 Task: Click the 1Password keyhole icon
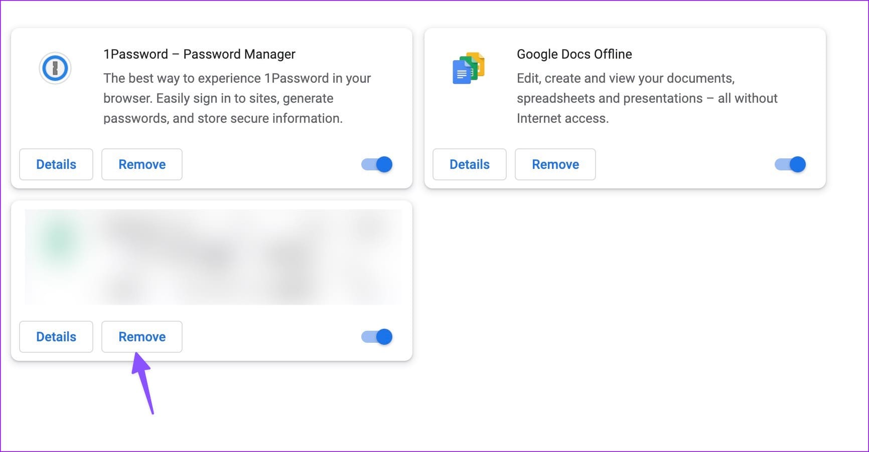[55, 68]
